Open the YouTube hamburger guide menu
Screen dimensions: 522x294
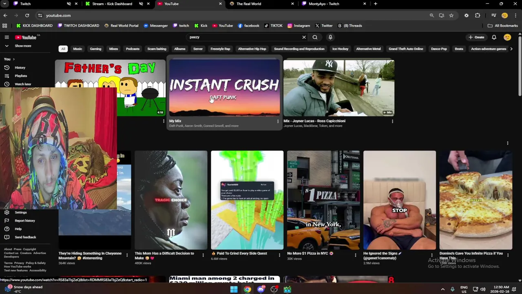pos(7,37)
